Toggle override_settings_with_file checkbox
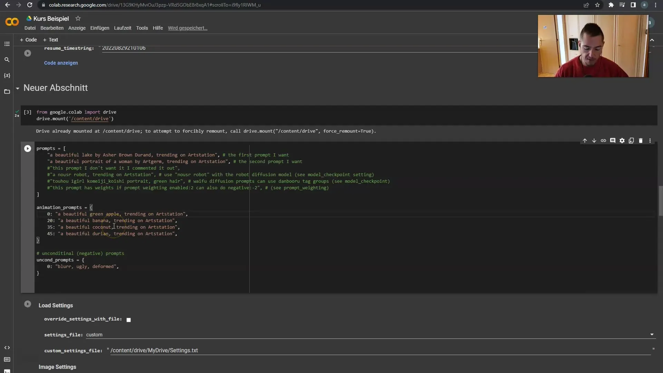663x373 pixels. [128, 320]
